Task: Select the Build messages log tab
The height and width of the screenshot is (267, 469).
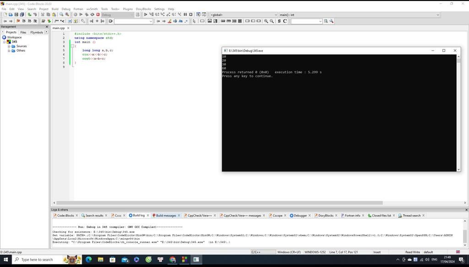Action: [x=166, y=215]
